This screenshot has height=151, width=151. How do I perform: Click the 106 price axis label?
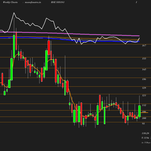[144, 112]
